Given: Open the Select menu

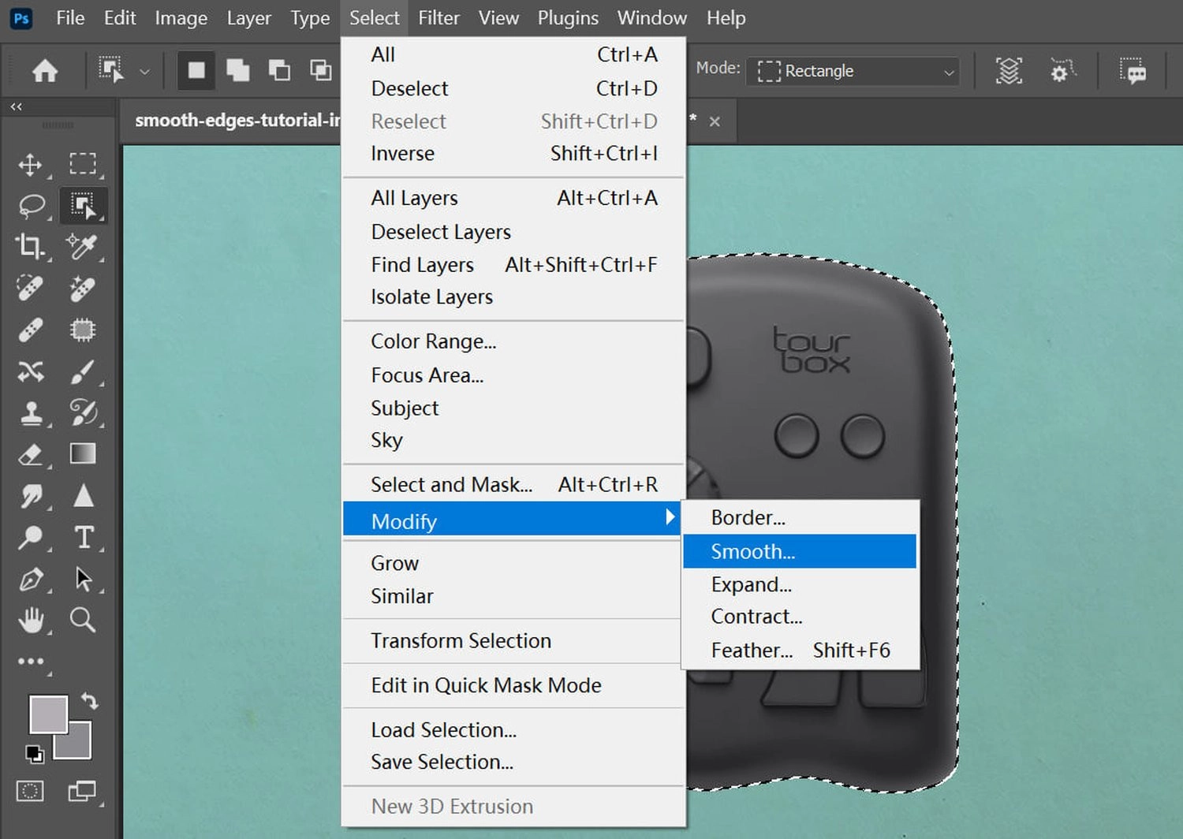Looking at the screenshot, I should pyautogui.click(x=375, y=18).
